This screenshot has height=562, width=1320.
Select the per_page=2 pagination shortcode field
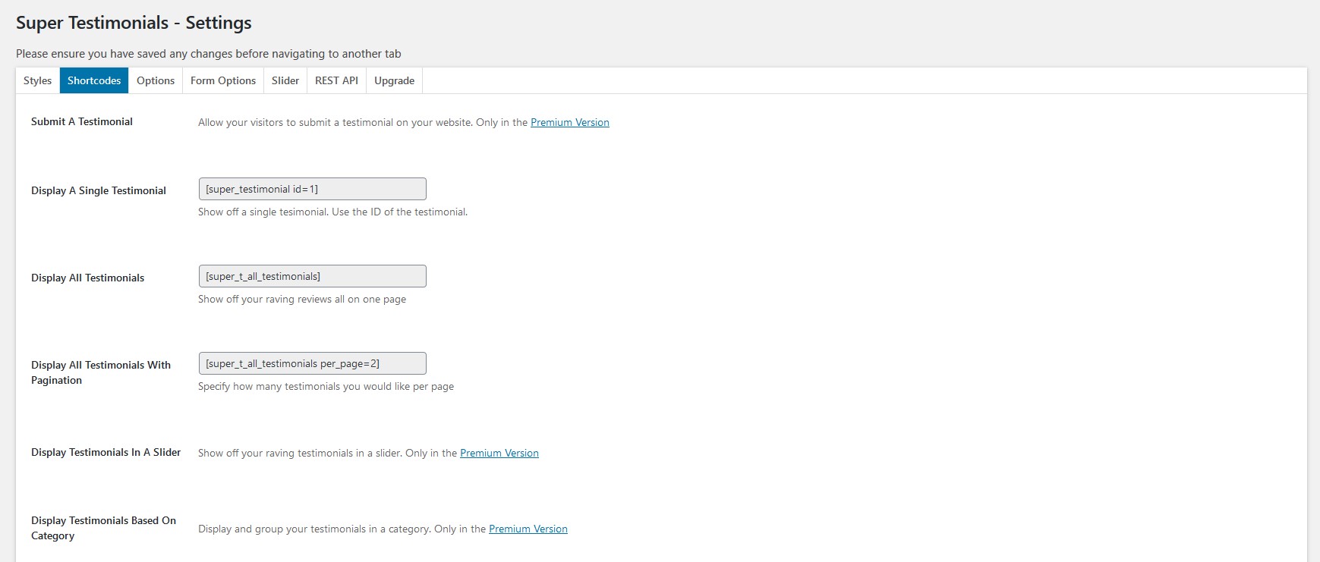[312, 363]
